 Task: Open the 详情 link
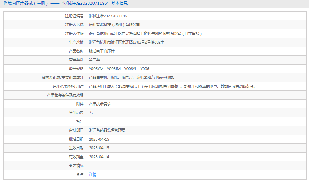(92, 174)
